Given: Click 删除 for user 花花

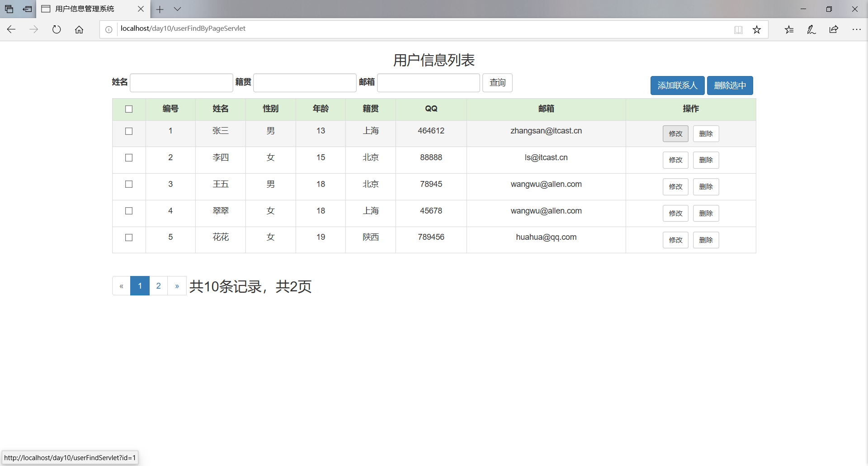Looking at the screenshot, I should coord(706,240).
